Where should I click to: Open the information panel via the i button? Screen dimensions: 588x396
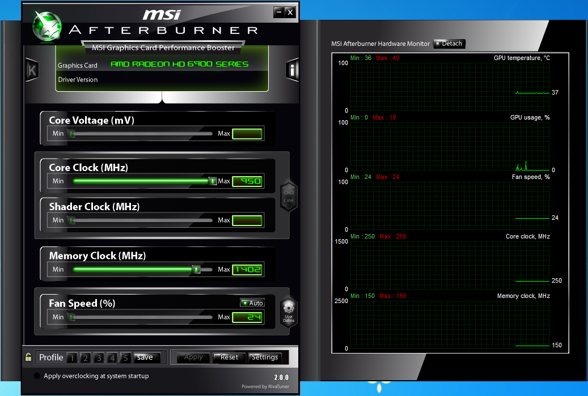[x=292, y=70]
